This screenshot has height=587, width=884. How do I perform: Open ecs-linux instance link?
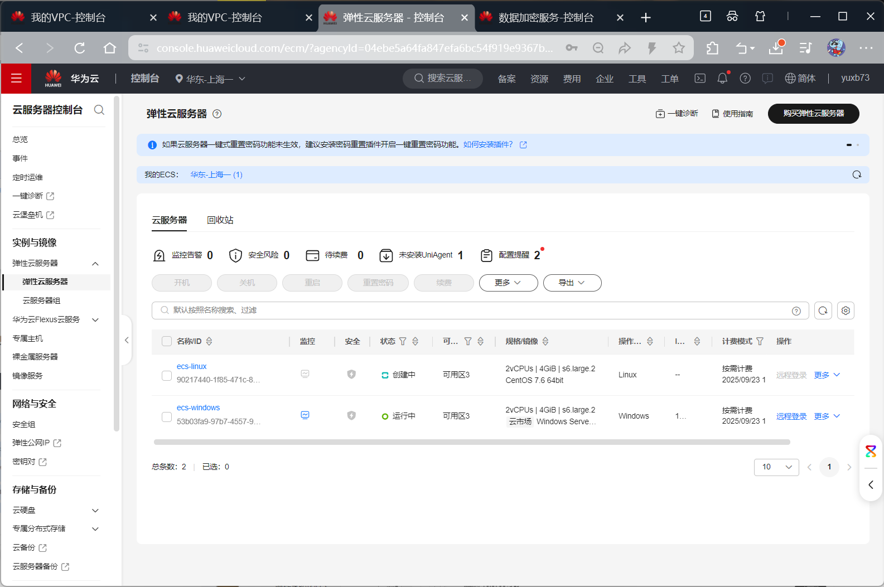point(192,366)
